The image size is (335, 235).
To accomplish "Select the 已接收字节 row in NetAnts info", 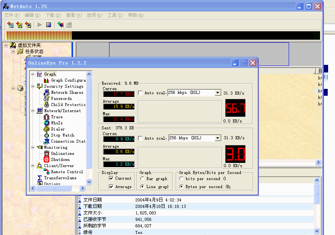I will click(x=196, y=219).
